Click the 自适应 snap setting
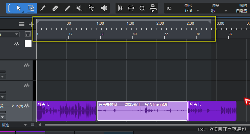 point(242,11)
